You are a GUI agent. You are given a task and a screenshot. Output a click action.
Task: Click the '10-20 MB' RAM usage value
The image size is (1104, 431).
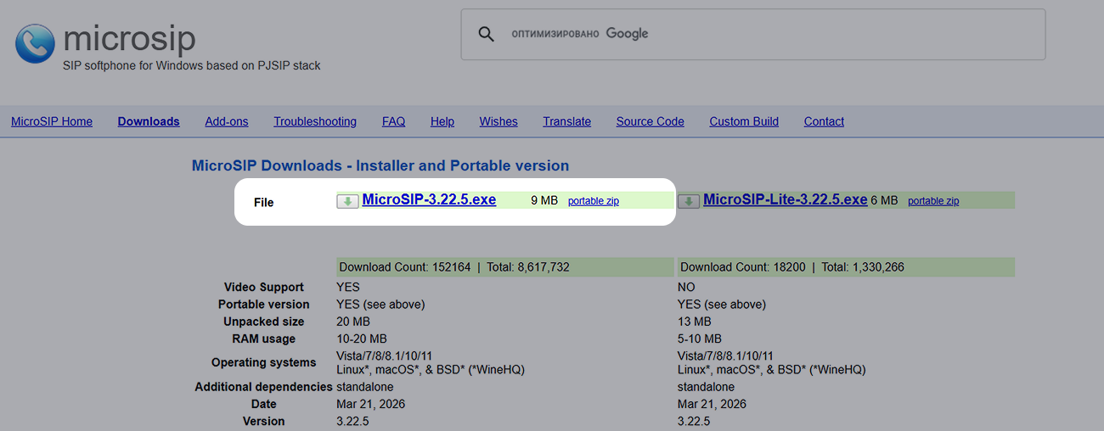[362, 339]
